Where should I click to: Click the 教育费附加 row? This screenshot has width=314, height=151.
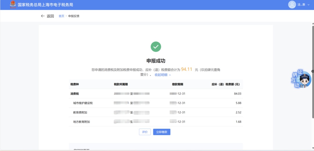tap(156, 112)
